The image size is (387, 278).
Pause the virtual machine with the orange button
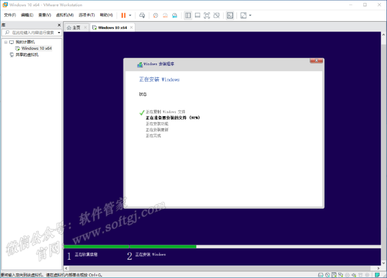[124, 15]
